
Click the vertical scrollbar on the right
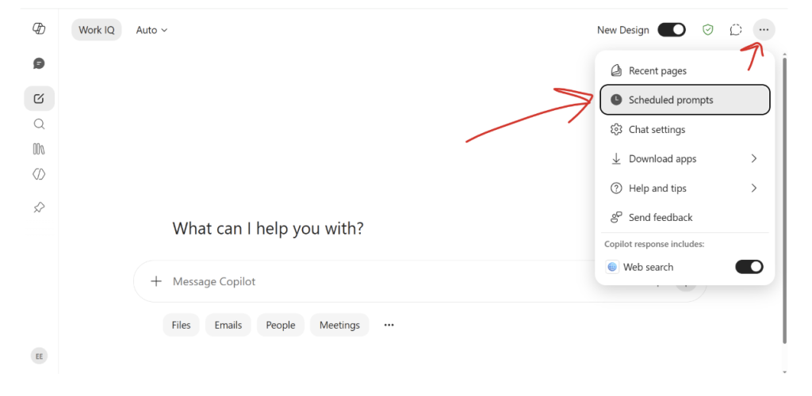(784, 200)
